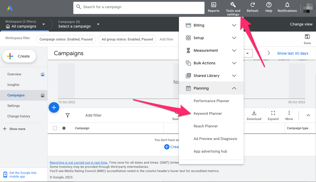
Task: Expand the Shared Library section chevron
Action: pos(234,76)
